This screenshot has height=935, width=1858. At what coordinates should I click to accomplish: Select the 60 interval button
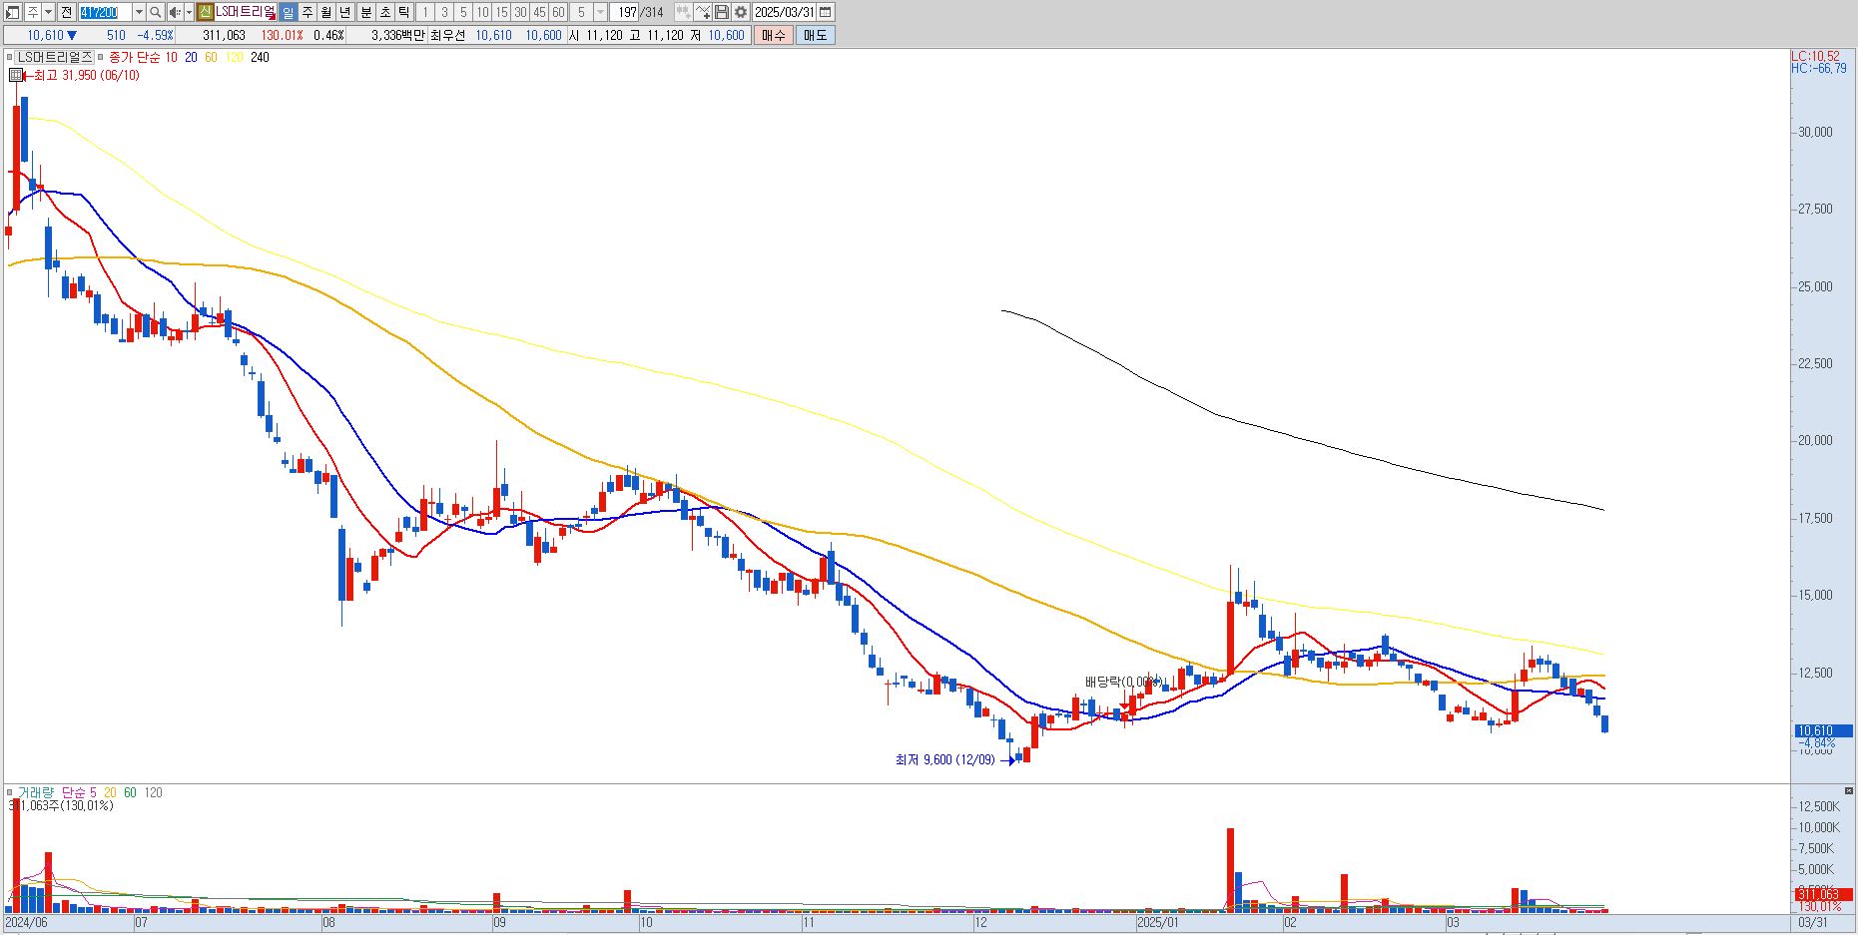(x=558, y=12)
